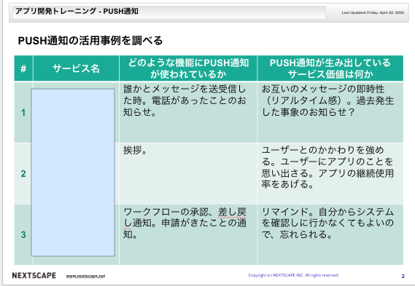
Task: Click header どのような機能にPUSH通知が使われているか
Action: 188,68
